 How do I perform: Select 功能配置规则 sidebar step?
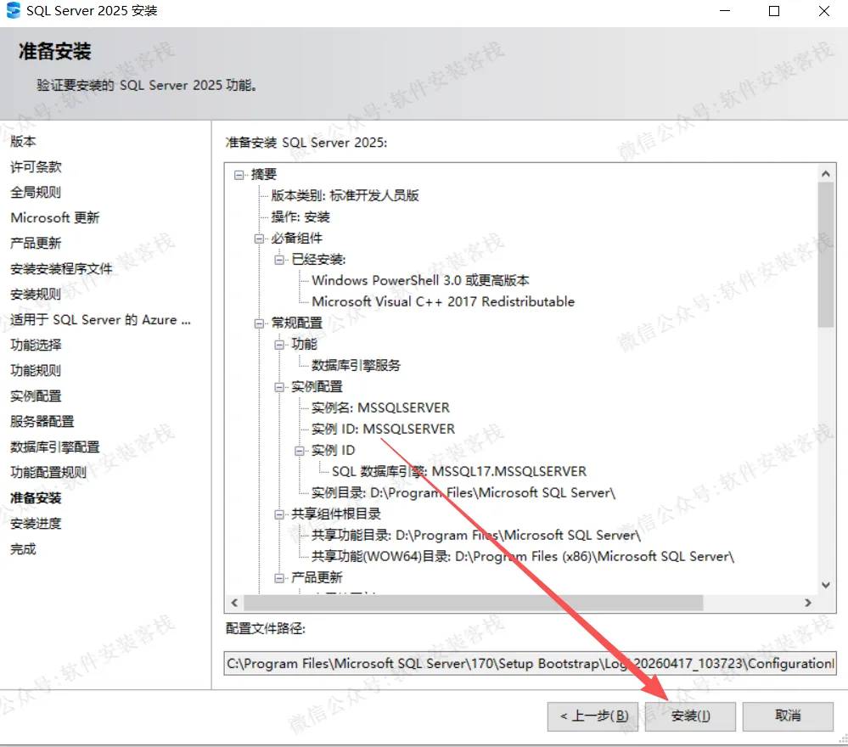click(48, 472)
